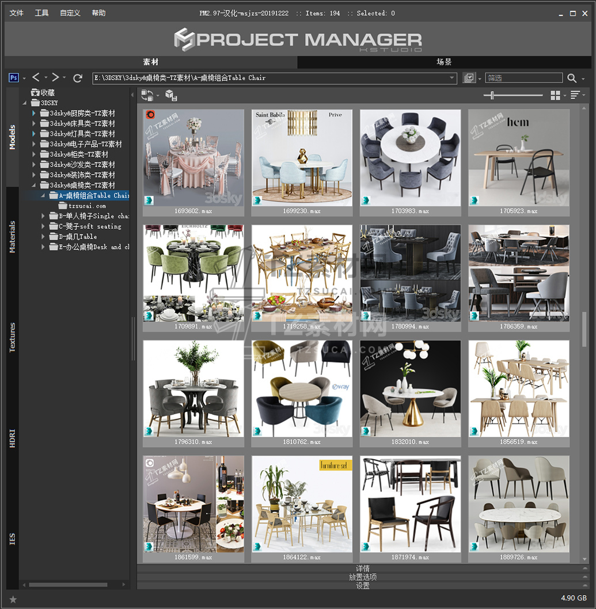Open the Materials side tab
Image resolution: width=596 pixels, height=609 pixels.
pyautogui.click(x=13, y=237)
